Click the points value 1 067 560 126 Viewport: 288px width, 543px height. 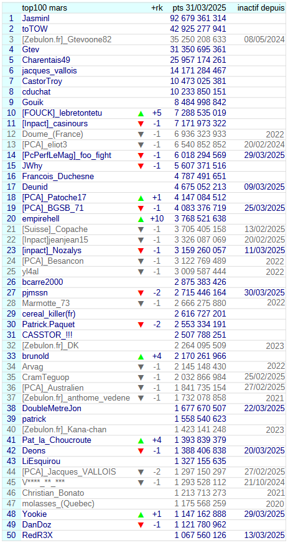(x=200, y=536)
